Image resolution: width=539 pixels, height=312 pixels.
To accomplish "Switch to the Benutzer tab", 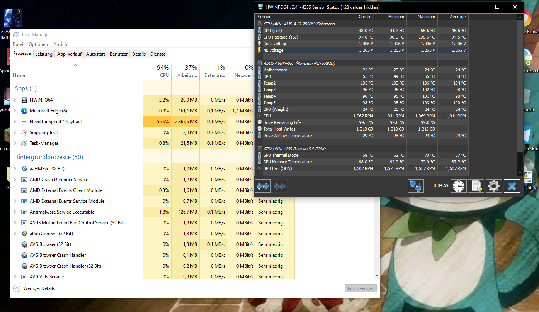I will [119, 54].
